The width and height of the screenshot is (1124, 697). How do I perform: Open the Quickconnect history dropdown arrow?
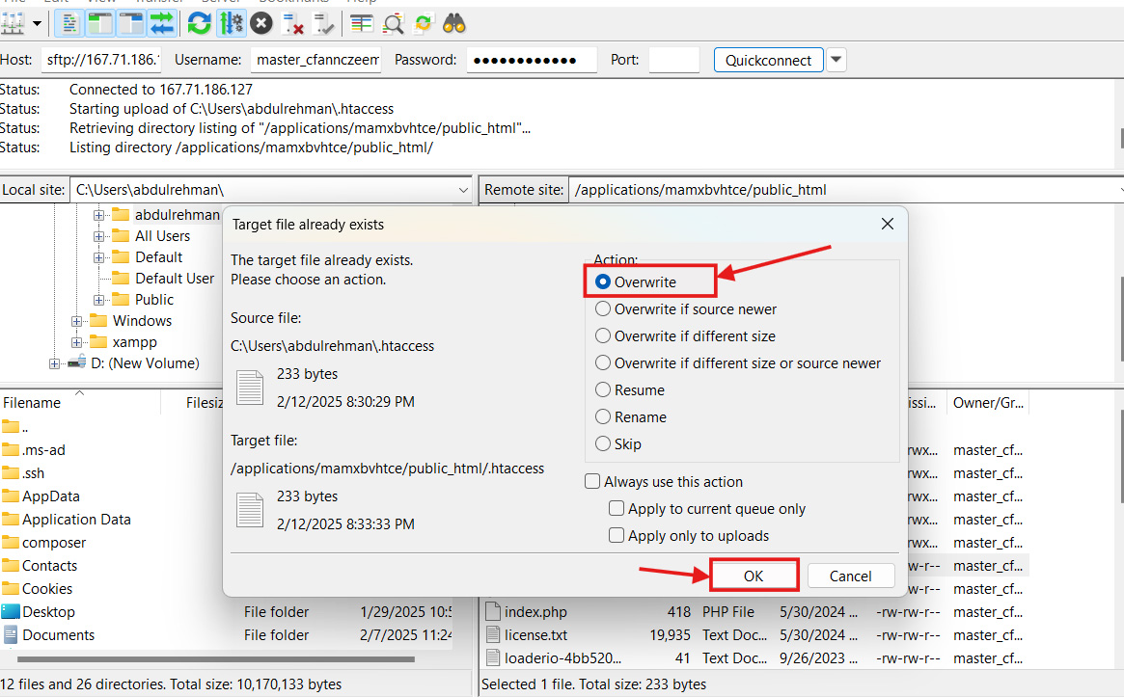click(836, 60)
